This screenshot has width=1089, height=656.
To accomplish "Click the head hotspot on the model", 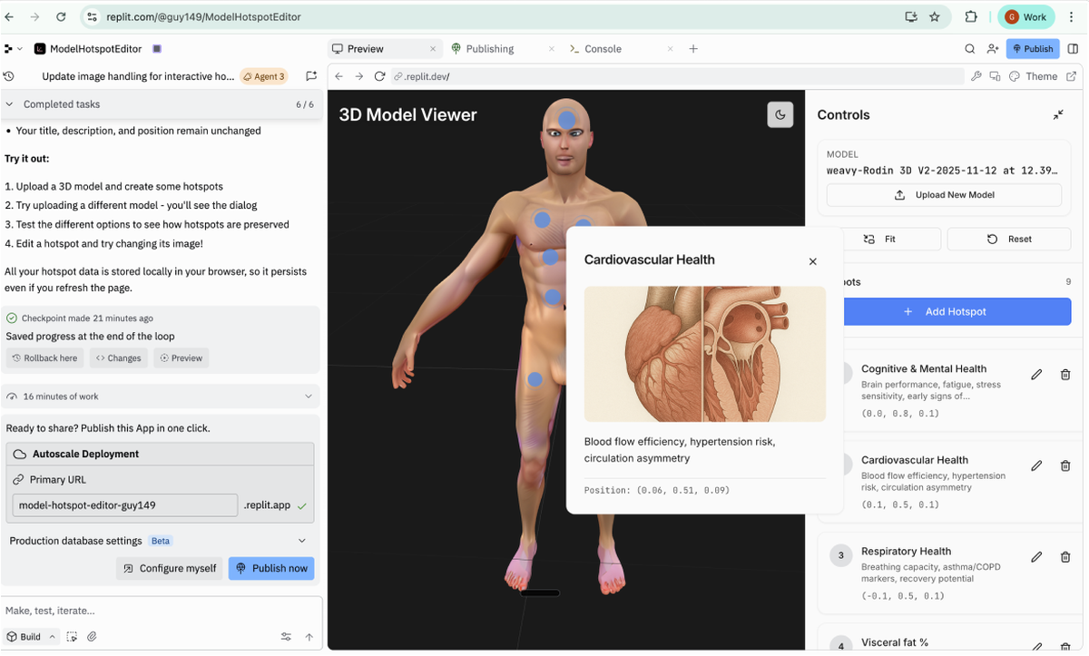I will 567,119.
